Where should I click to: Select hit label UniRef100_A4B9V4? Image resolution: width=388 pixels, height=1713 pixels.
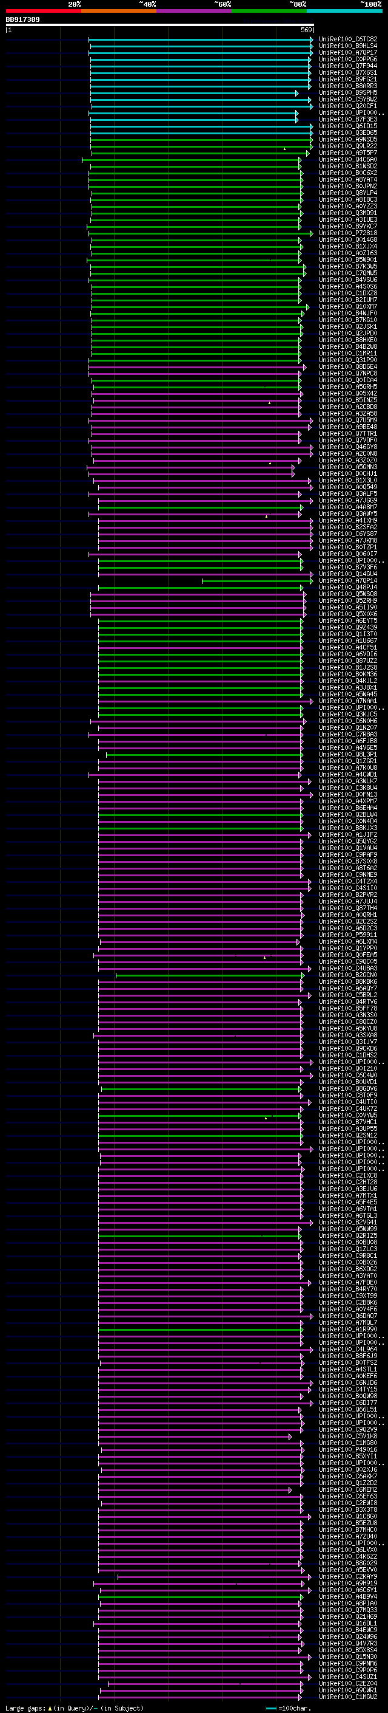tap(348, 1596)
